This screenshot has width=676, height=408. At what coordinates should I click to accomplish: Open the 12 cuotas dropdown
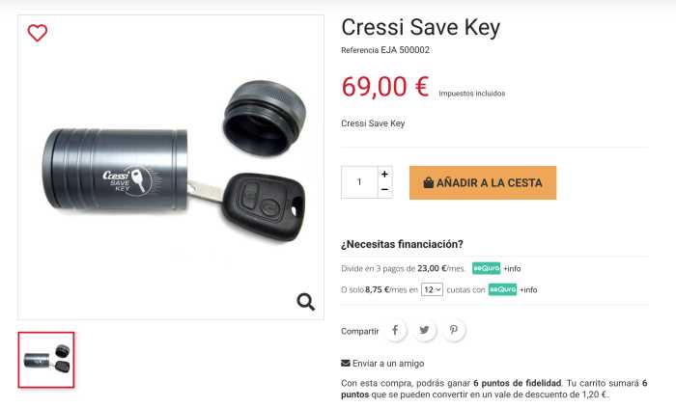click(x=432, y=289)
